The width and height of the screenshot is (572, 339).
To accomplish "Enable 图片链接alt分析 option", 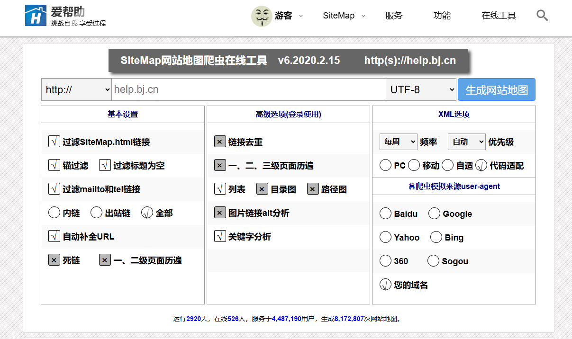I will pos(220,212).
